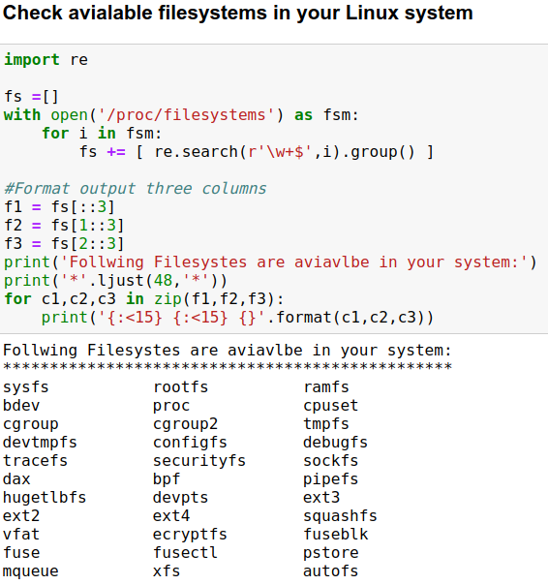Click the re.search regex code line

coord(257,152)
